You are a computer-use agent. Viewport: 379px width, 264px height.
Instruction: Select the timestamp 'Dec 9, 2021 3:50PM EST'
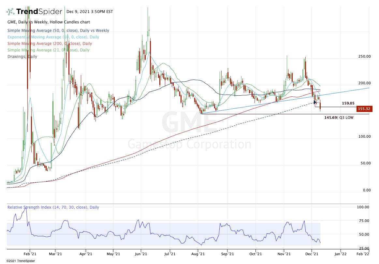pyautogui.click(x=90, y=12)
